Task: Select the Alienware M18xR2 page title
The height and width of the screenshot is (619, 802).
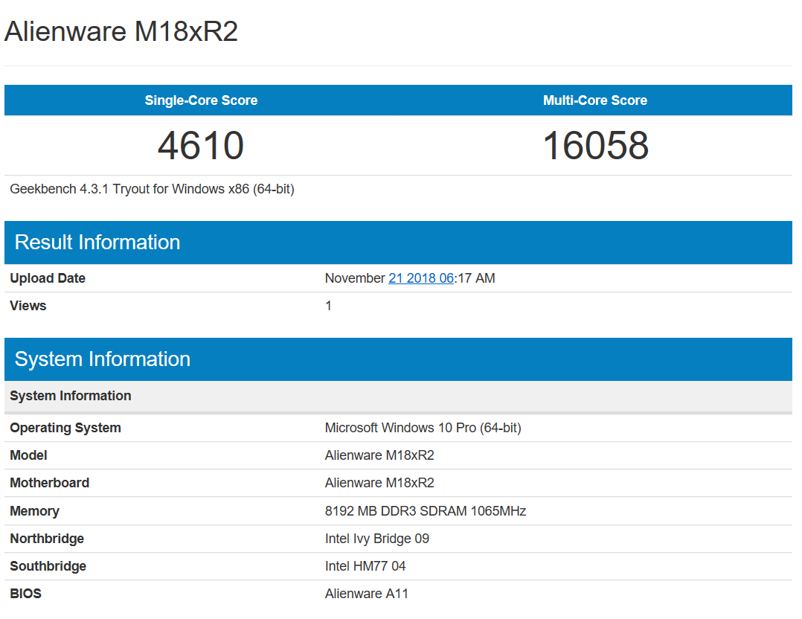Action: (121, 31)
